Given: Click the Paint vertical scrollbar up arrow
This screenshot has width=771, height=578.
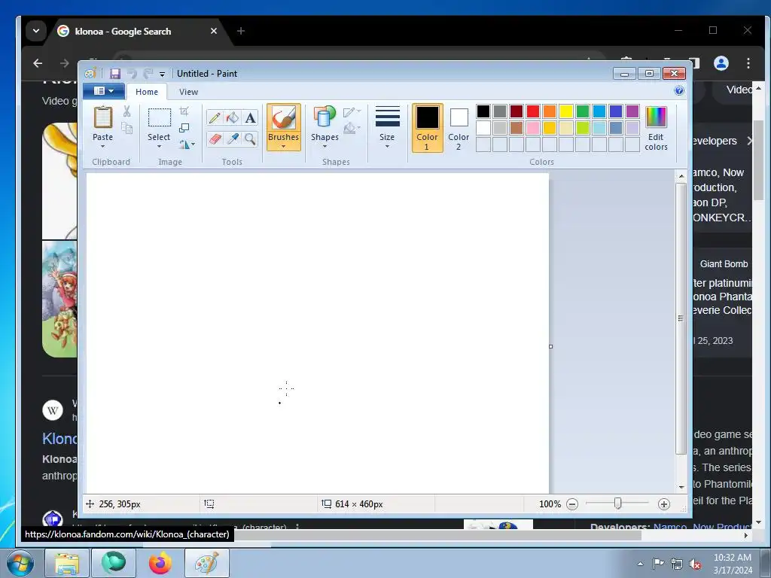Looking at the screenshot, I should point(681,176).
